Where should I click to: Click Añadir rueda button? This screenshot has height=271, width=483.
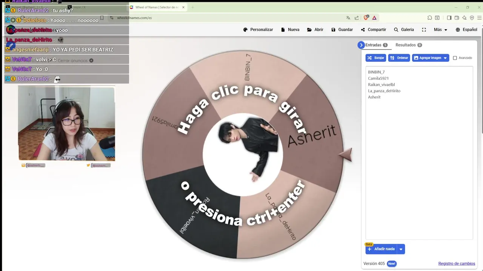coord(381,249)
